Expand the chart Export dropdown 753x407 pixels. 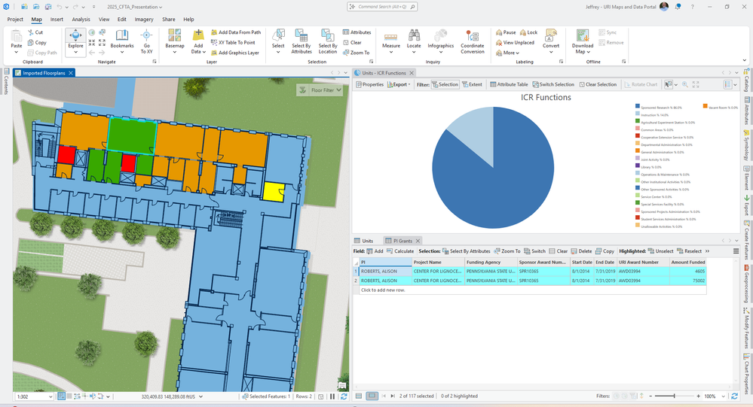[400, 84]
